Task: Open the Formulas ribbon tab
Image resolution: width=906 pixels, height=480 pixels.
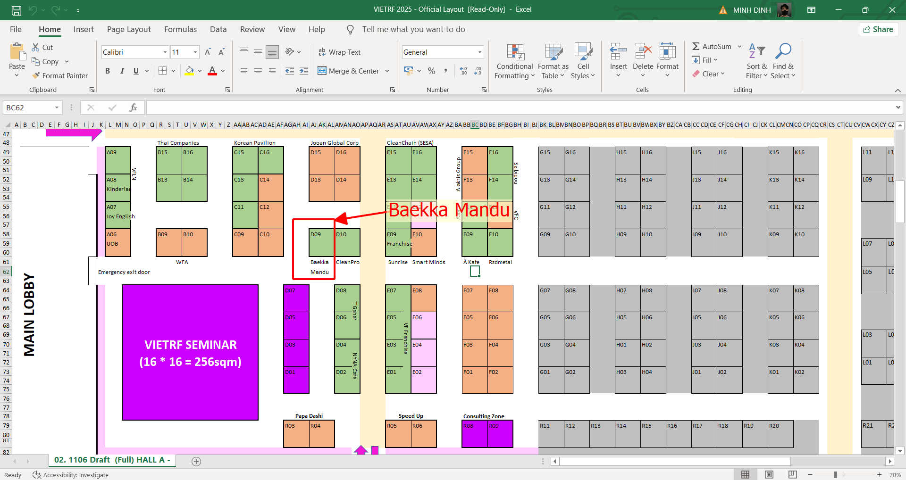Action: click(x=180, y=29)
